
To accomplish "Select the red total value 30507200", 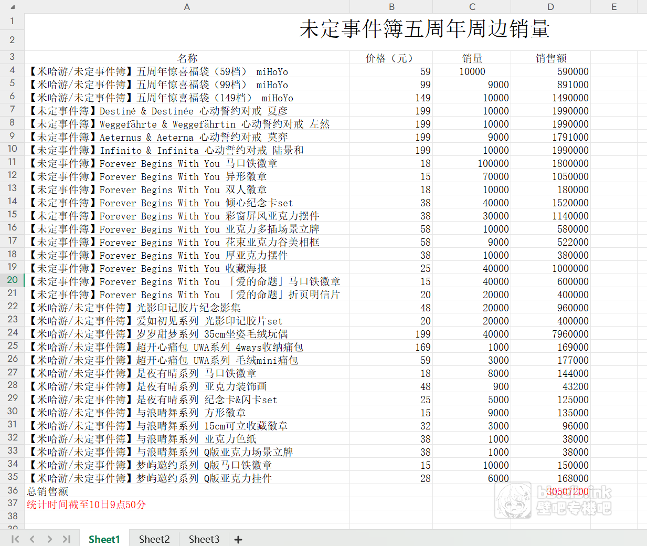I will 567,491.
